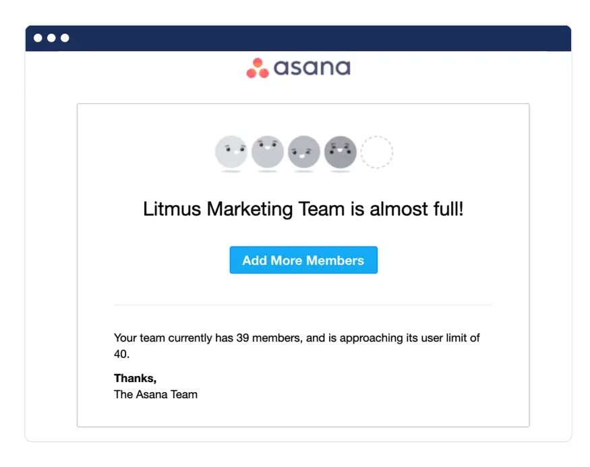Select the Litmus Marketing Team headline
590x467 pixels.
click(303, 210)
